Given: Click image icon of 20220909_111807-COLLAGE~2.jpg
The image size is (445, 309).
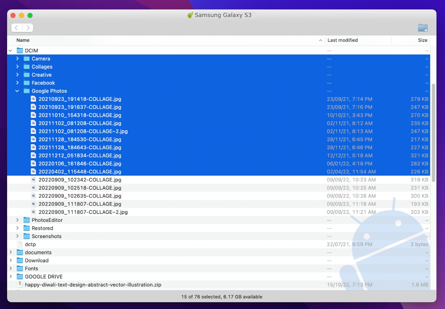Looking at the screenshot, I should pyautogui.click(x=34, y=212).
